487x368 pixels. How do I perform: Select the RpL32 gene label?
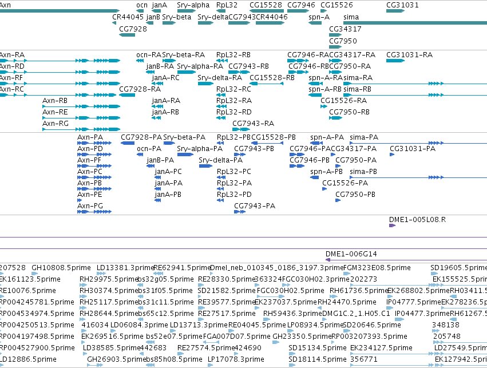pos(227,5)
